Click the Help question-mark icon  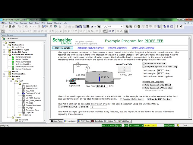(178, 27)
